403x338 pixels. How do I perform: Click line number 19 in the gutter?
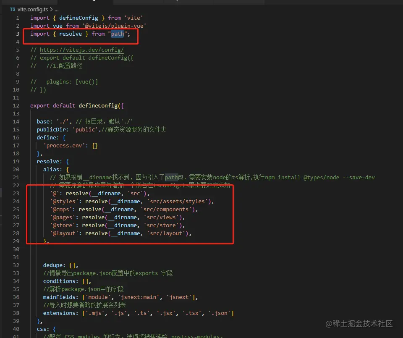click(x=16, y=161)
